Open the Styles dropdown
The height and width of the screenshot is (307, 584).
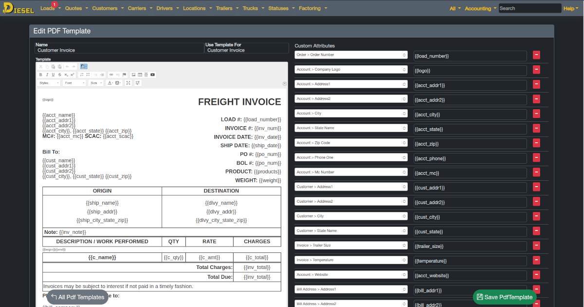[49, 83]
